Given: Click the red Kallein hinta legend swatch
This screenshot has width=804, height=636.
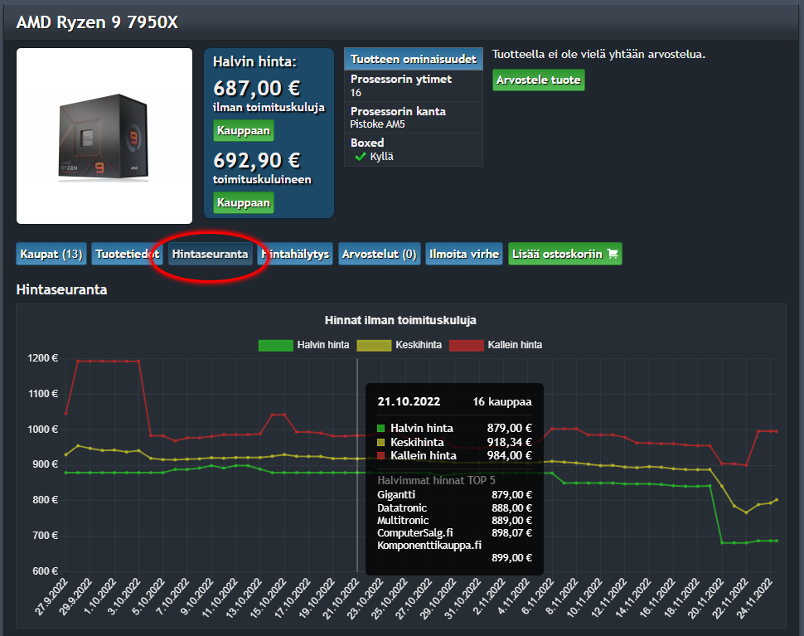Looking at the screenshot, I should tap(466, 345).
